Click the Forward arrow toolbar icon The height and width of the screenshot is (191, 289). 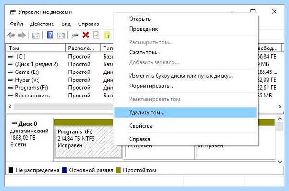pyautogui.click(x=22, y=35)
